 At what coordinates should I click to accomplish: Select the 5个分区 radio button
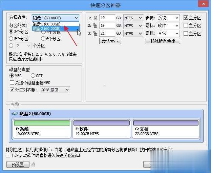11,39
